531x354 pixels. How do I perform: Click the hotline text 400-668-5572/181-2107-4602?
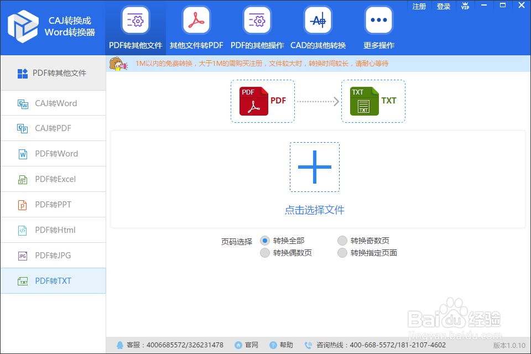[x=398, y=345]
